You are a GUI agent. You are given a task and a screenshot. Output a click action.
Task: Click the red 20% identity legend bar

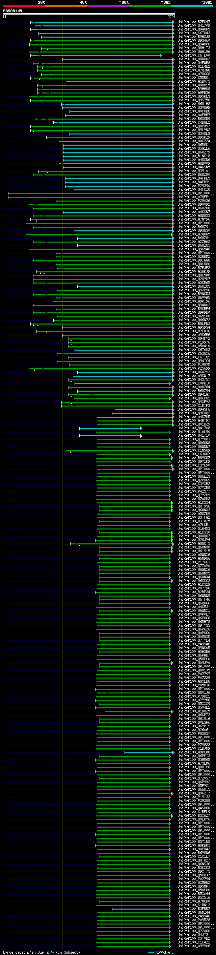coord(24,6)
